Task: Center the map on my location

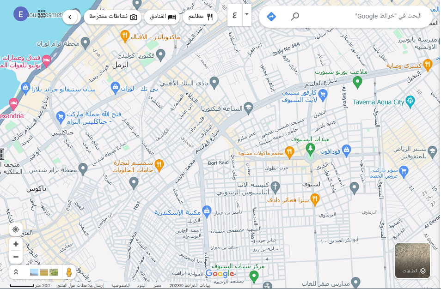Action: point(16,229)
